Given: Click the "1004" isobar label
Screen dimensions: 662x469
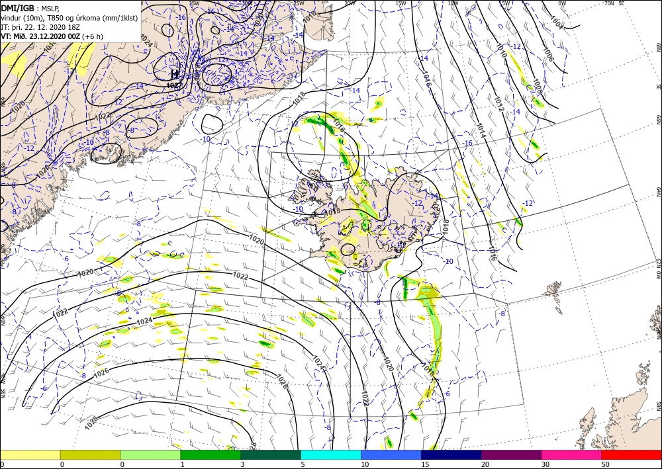Looking at the screenshot, I should click(x=557, y=22).
